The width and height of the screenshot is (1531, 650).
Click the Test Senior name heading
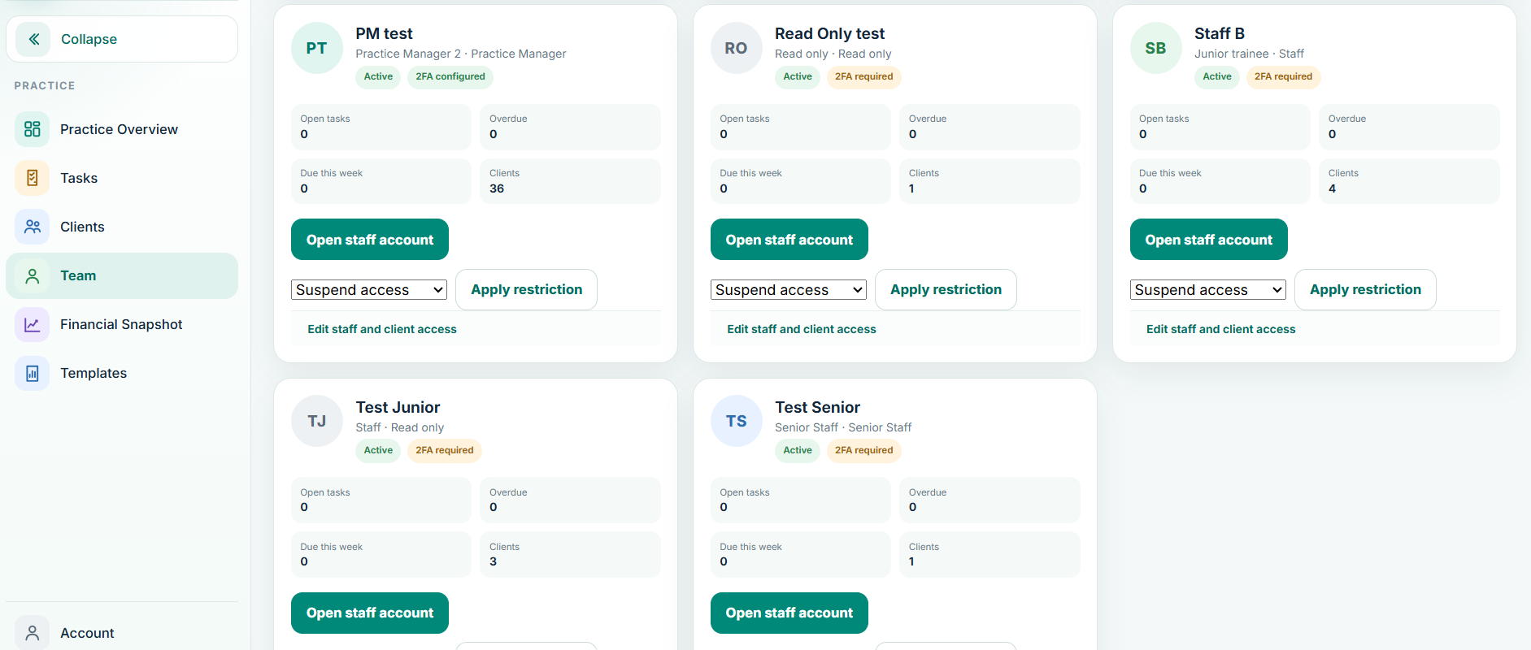[x=817, y=407]
